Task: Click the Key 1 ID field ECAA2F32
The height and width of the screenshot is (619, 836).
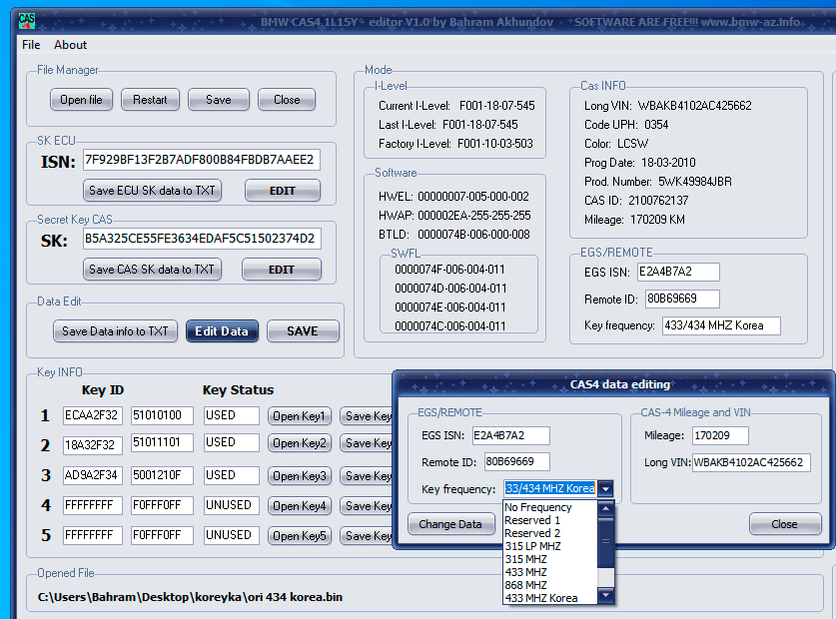Action: [92, 416]
